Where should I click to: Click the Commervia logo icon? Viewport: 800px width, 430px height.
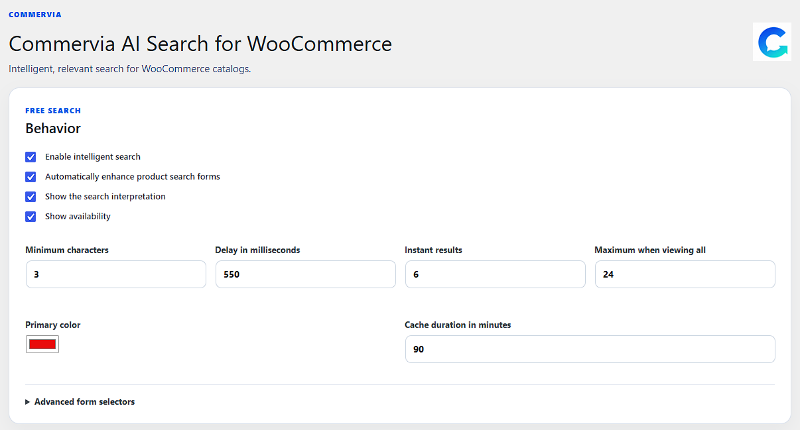(x=772, y=42)
